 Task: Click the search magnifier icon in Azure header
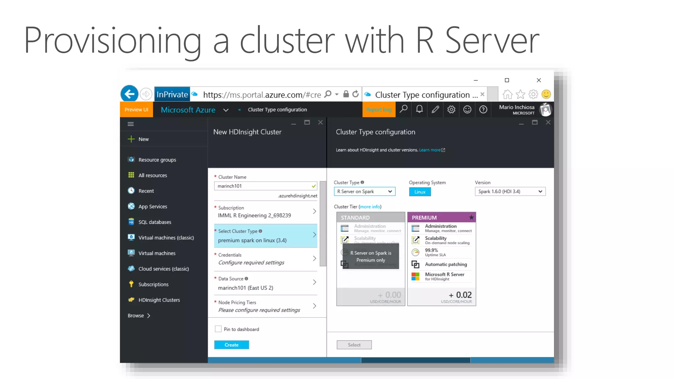point(403,109)
